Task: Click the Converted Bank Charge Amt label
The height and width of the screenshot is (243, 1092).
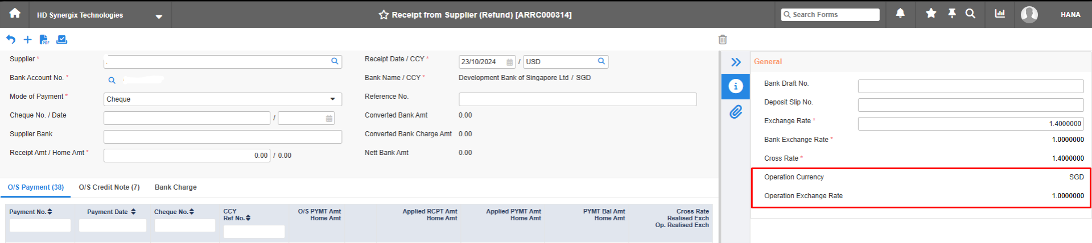Action: tap(408, 134)
